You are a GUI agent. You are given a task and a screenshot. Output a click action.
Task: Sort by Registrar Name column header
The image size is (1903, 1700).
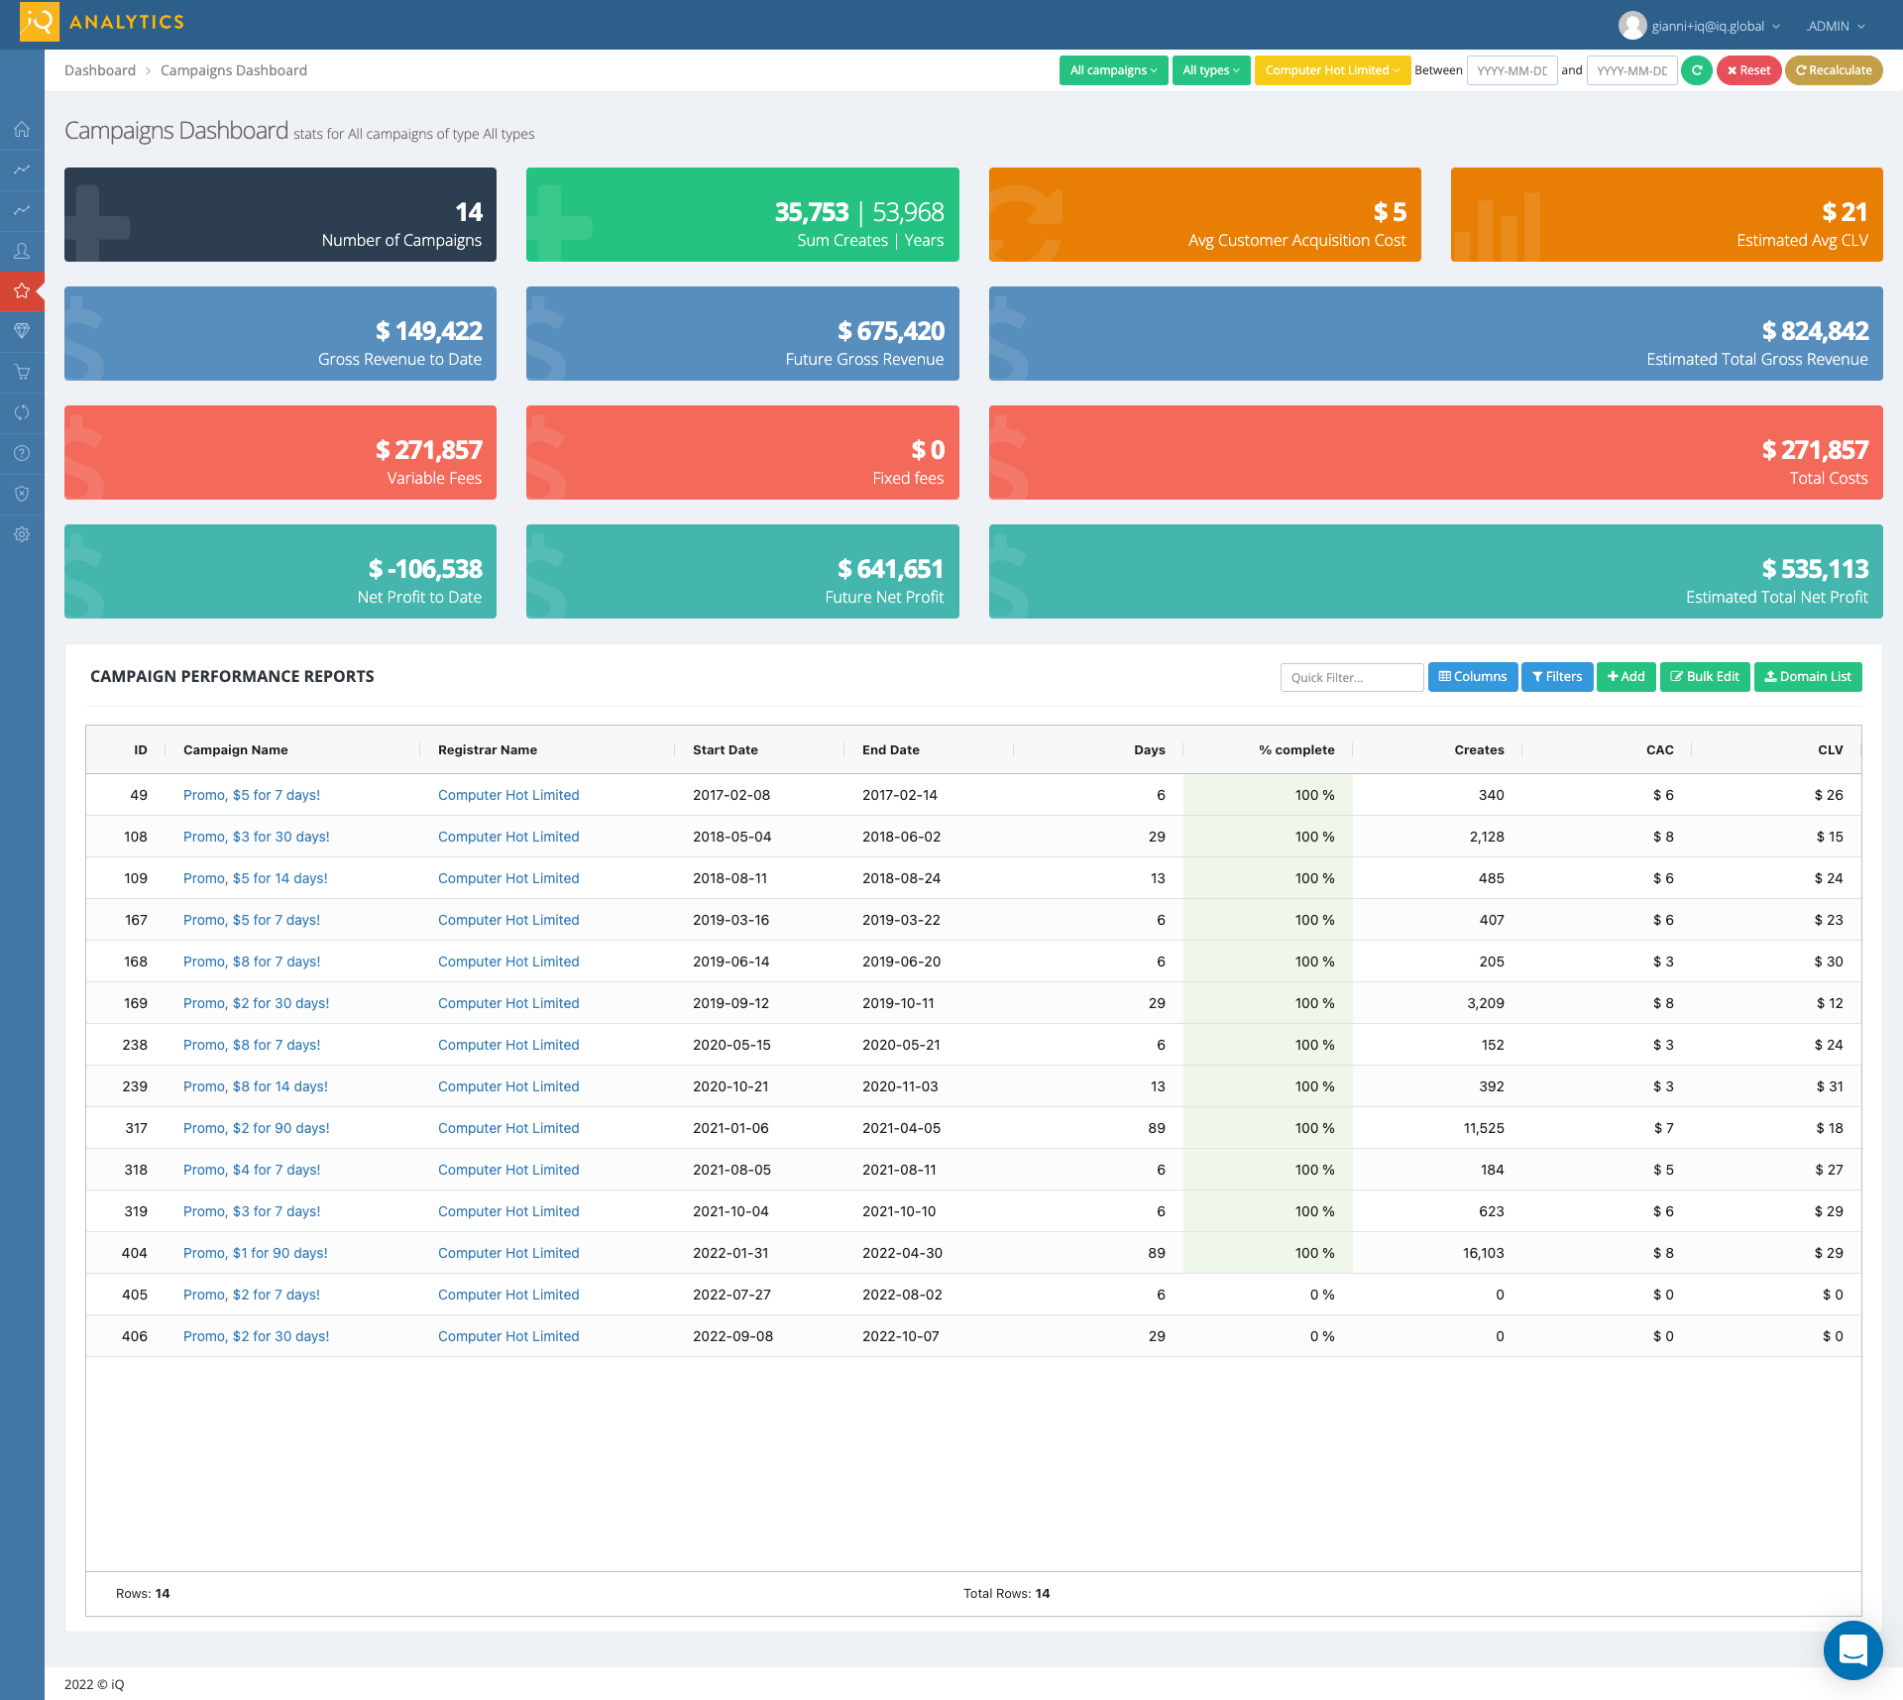click(488, 750)
